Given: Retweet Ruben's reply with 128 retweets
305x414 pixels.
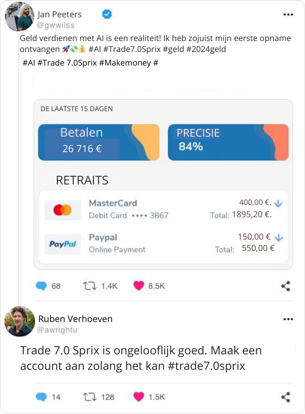Looking at the screenshot, I should 90,397.
